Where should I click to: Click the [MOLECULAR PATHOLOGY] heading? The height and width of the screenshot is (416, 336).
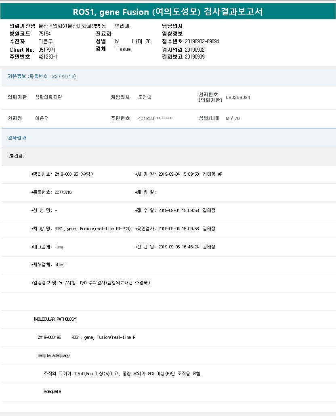(x=56, y=319)
